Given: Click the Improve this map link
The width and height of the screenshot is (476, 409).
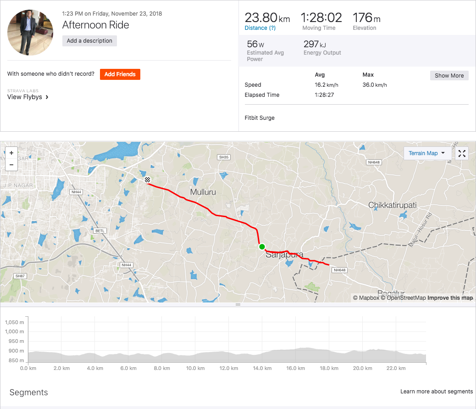Looking at the screenshot, I should pos(450,298).
